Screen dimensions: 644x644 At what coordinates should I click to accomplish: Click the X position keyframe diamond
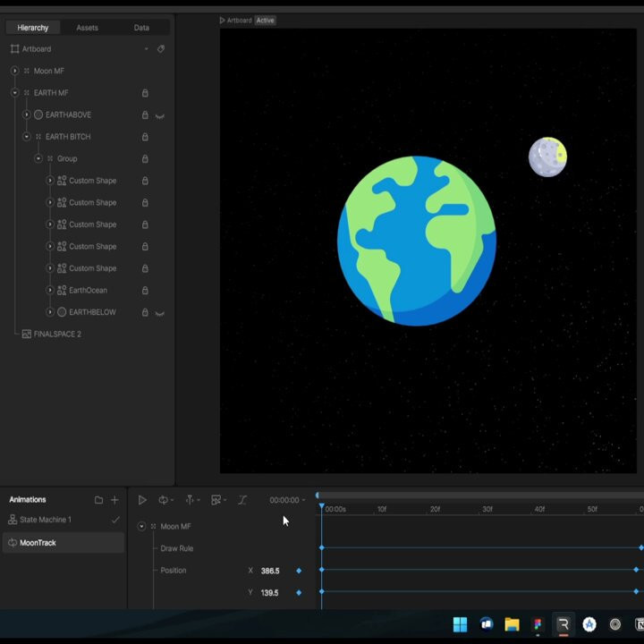[x=299, y=571]
